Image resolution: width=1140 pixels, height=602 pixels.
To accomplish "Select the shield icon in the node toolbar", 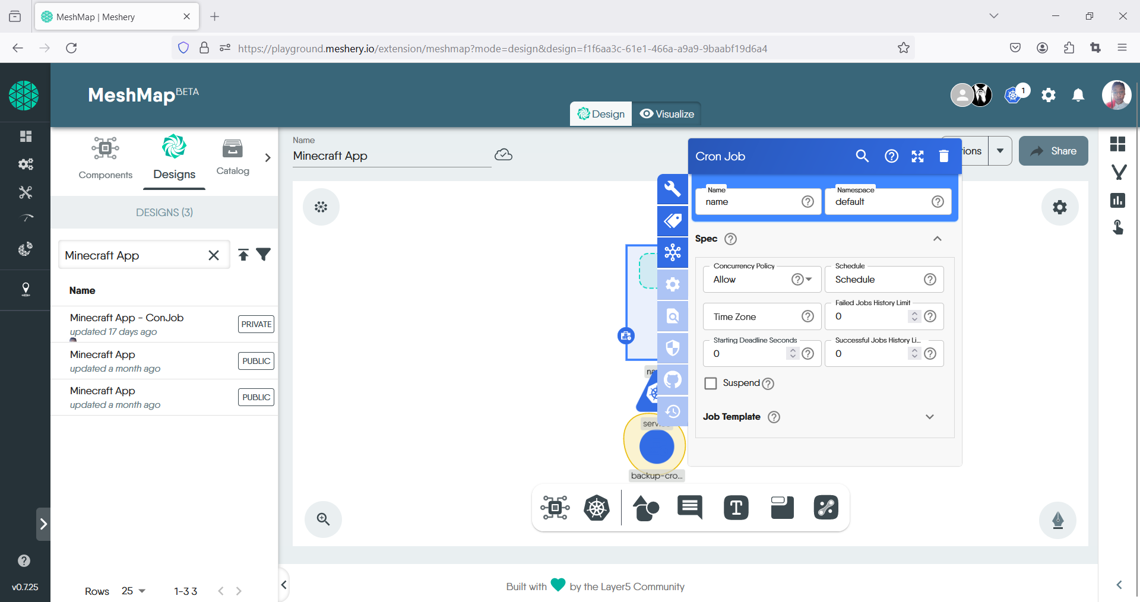I will 673,348.
